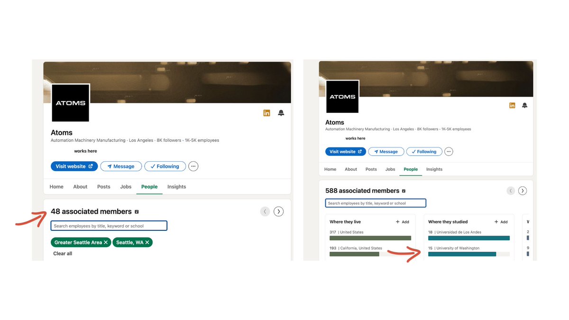Click Add in Where they studied card
Screen dimensions: 569x320
point(501,222)
